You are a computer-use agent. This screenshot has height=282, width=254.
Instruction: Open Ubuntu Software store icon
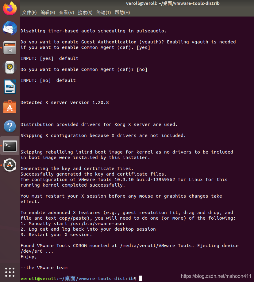coord(10,106)
